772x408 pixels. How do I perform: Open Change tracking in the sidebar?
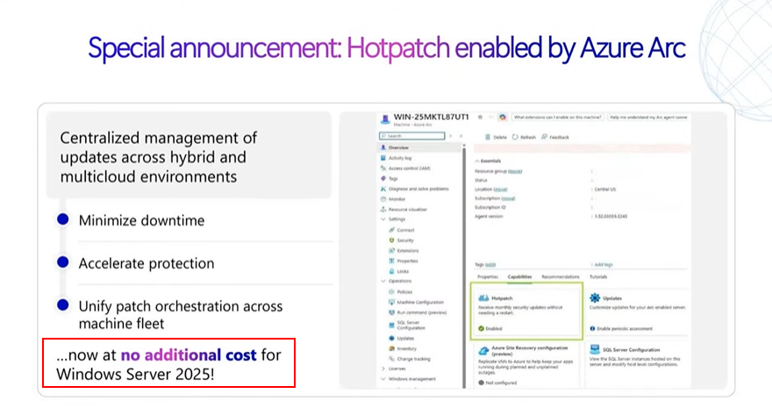pyautogui.click(x=413, y=359)
